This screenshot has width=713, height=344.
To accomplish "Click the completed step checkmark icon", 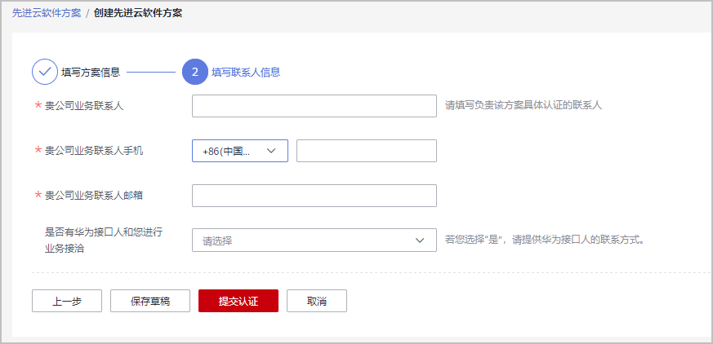I will click(45, 72).
